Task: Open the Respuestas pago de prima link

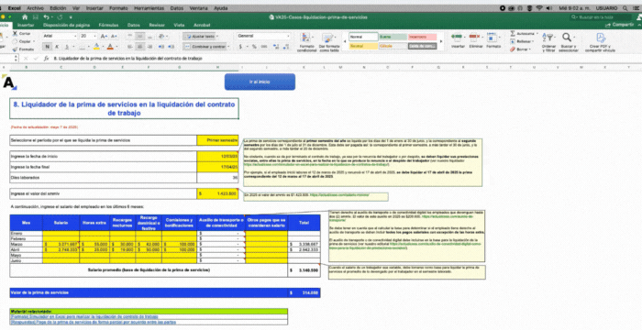Action: [94, 323]
